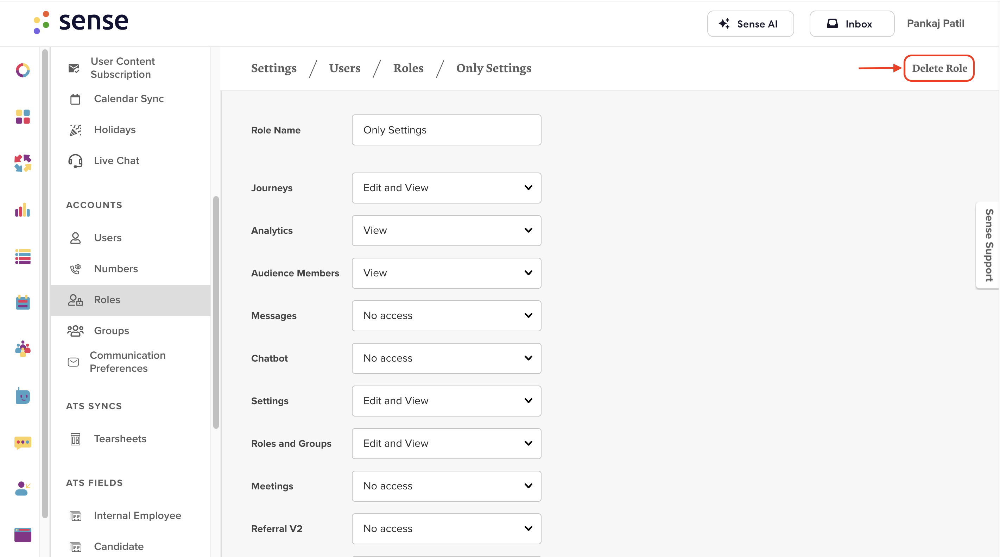Select Groups in the sidebar
Viewport: 1000px width, 557px height.
point(112,331)
